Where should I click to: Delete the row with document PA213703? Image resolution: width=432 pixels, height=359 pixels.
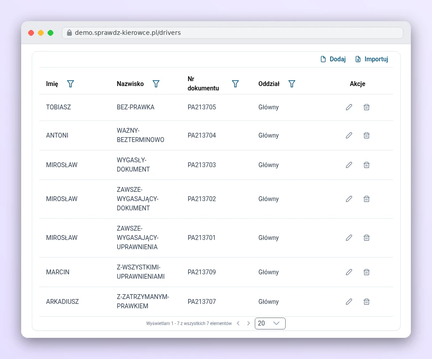[x=366, y=165]
